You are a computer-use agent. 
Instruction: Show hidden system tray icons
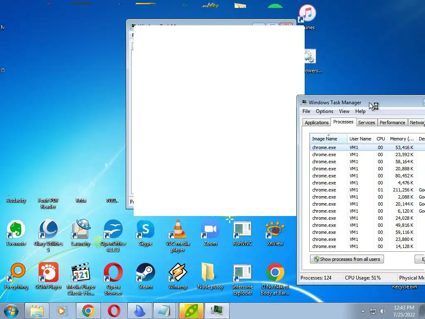363,311
